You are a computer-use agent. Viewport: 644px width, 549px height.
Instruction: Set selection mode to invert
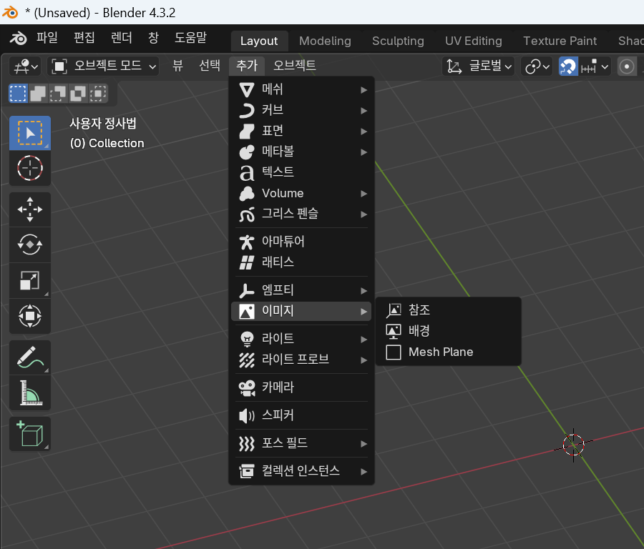point(78,93)
